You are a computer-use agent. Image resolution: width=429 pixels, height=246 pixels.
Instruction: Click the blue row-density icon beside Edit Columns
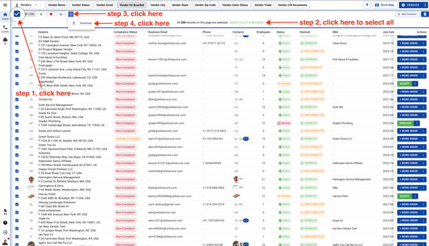pos(425,14)
